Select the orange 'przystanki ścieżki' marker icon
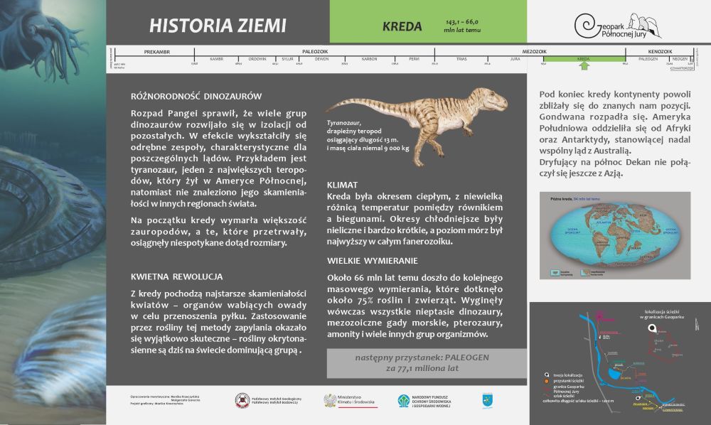Viewport: 711px width, 425px height. tap(545, 380)
